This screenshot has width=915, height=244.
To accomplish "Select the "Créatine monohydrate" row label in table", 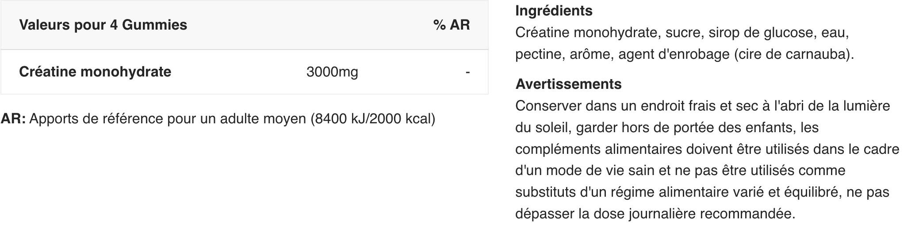I will 95,72.
